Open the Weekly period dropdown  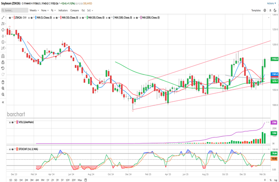34,10
